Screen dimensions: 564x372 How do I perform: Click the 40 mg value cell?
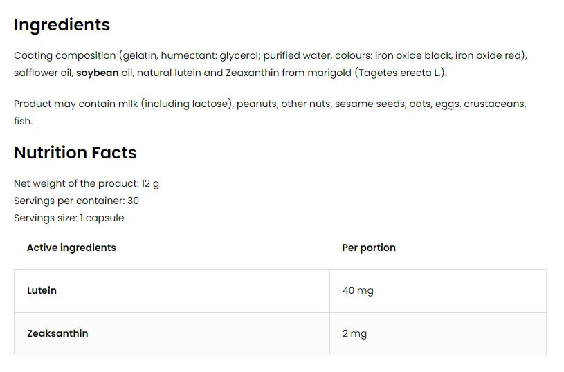pyautogui.click(x=358, y=290)
